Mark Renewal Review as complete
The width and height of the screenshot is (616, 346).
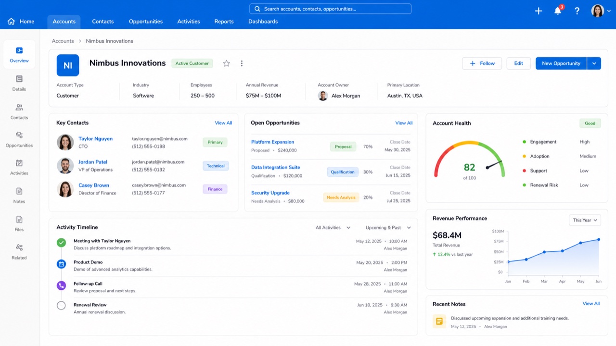click(x=61, y=305)
